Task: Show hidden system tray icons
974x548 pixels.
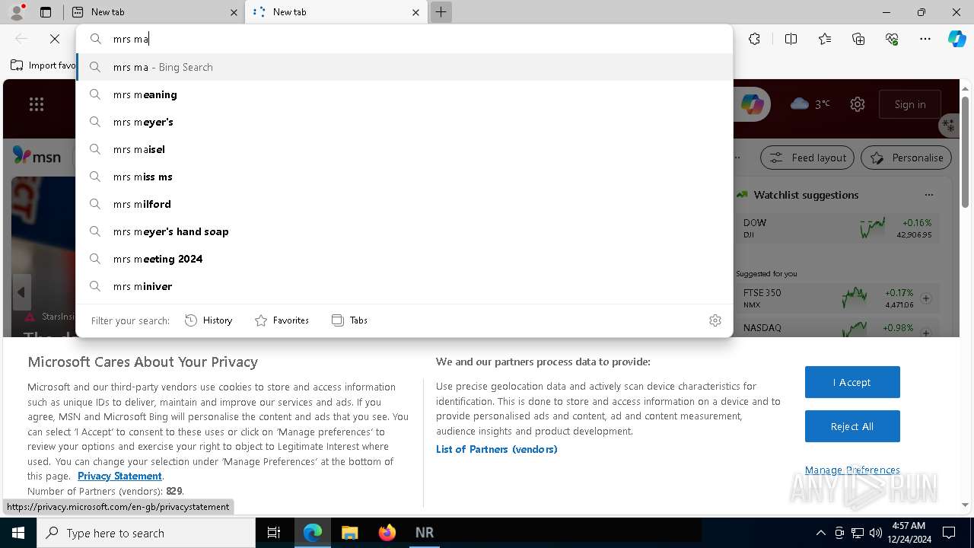Action: pyautogui.click(x=820, y=533)
